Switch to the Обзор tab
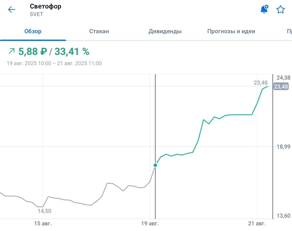The width and height of the screenshot is (292, 231). 33,31
